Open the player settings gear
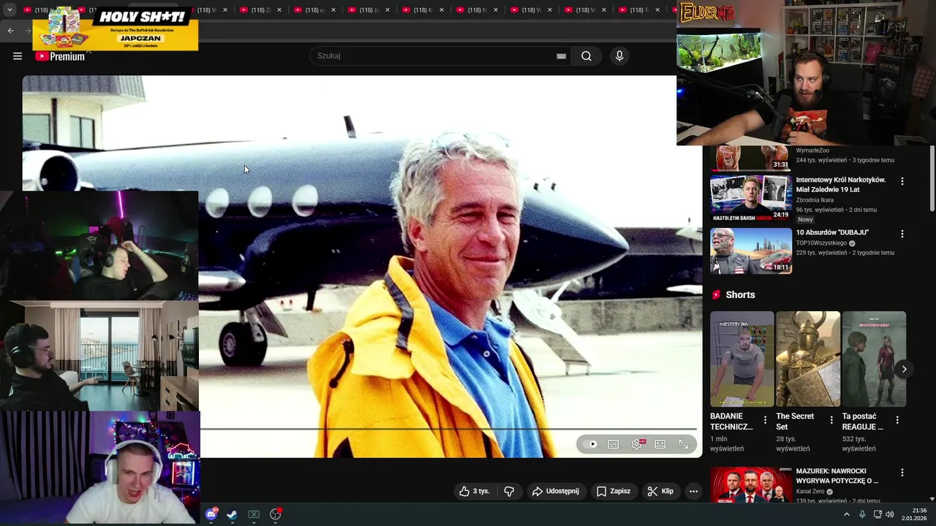Screen dimensions: 936x526 tap(637, 444)
